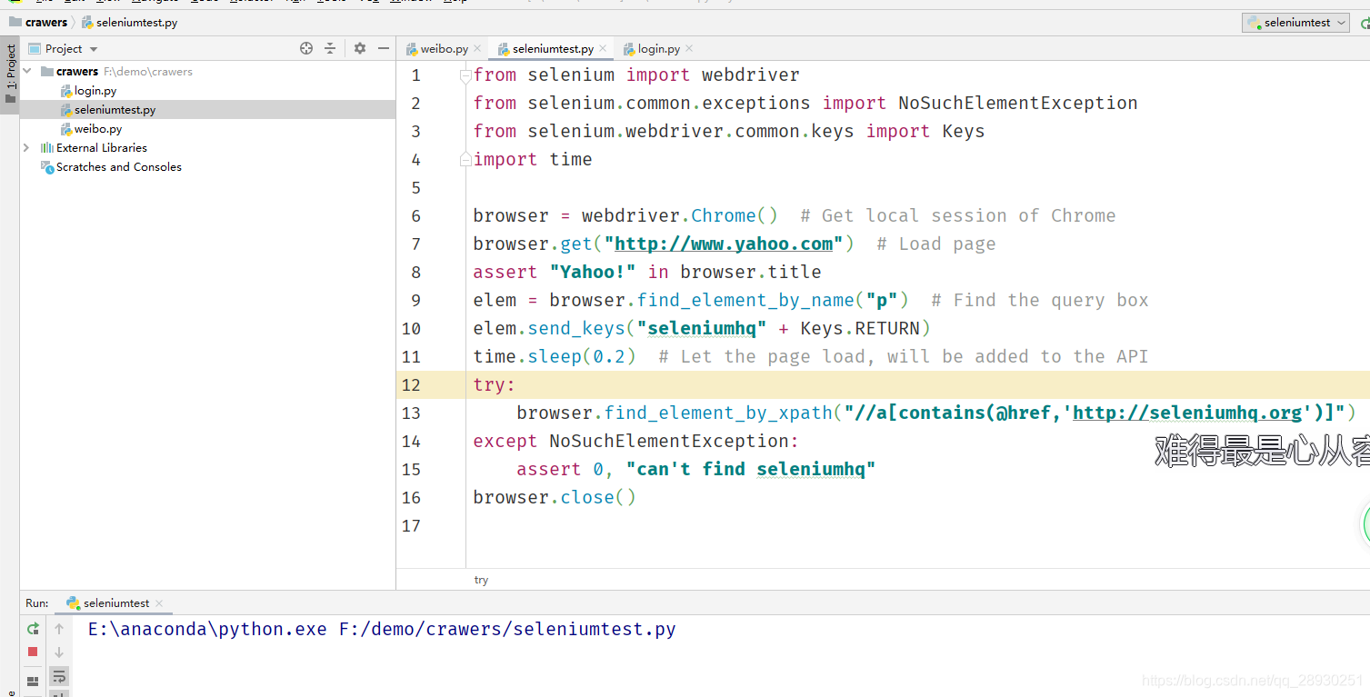
Task: Click 'except NoSuchElementException:' on line 14
Action: (636, 441)
